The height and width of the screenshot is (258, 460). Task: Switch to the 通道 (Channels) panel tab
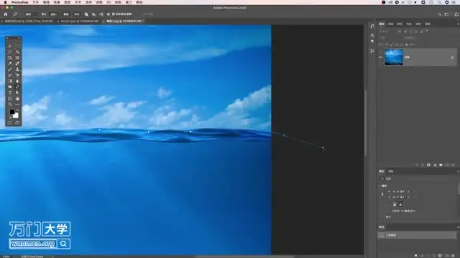[x=391, y=24]
